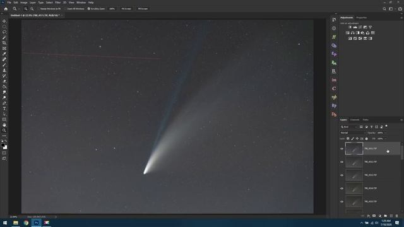Select the Healing Brush tool
The image size is (404, 227).
coord(4,59)
